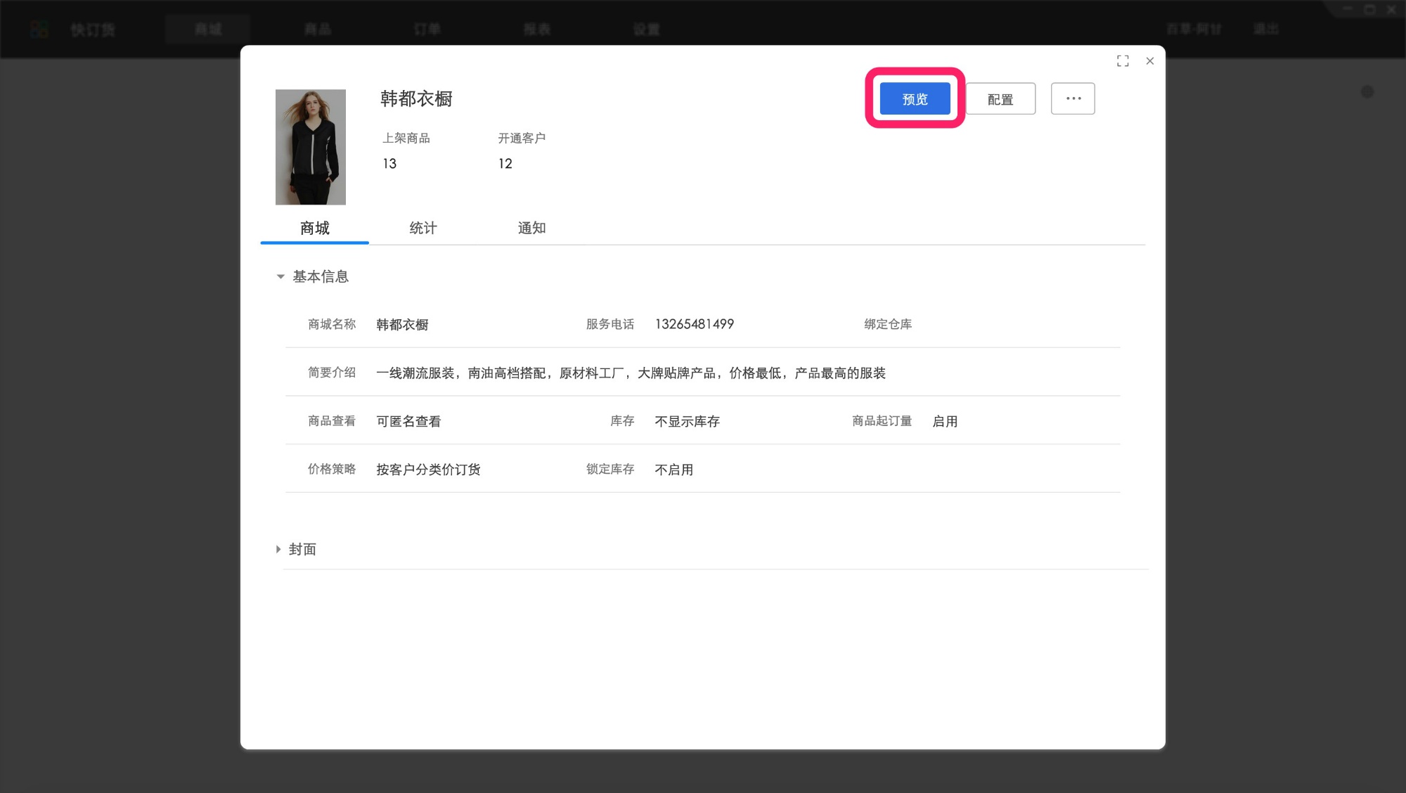1406x793 pixels.
Task: Click the user account name in top bar
Action: [x=1194, y=29]
